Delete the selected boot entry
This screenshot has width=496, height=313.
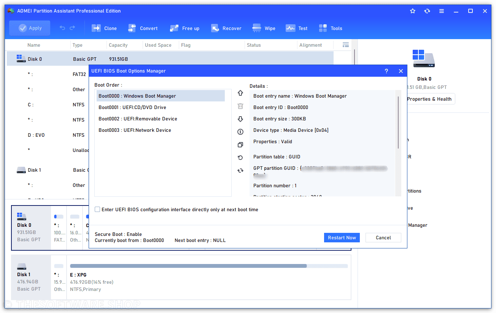(240, 106)
